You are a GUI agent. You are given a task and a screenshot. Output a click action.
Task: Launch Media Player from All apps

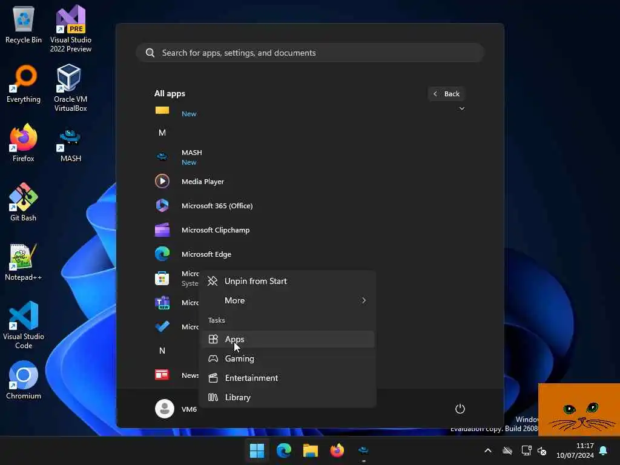(x=310, y=182)
